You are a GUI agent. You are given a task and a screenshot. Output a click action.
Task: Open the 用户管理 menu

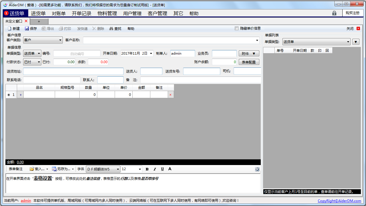[132, 13]
